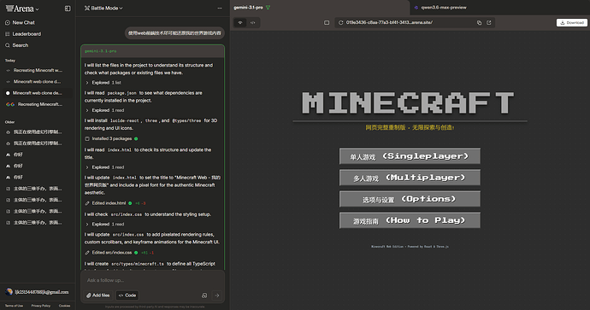Click the Download button

point(572,22)
